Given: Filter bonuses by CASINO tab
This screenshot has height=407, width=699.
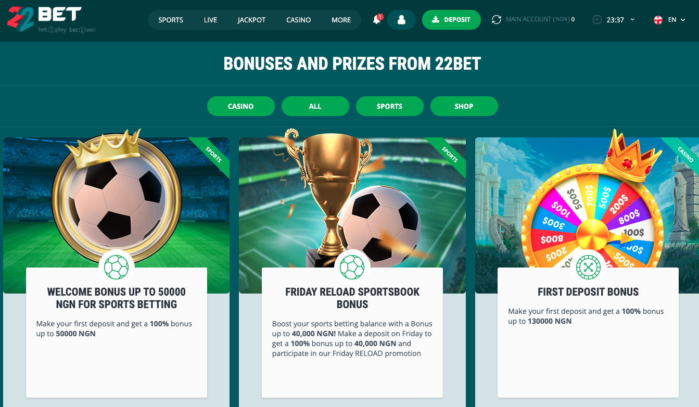Looking at the screenshot, I should click(241, 106).
